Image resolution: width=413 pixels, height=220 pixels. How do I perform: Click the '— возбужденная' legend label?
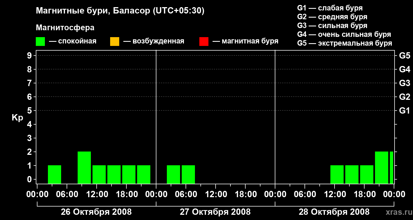pyautogui.click(x=154, y=41)
